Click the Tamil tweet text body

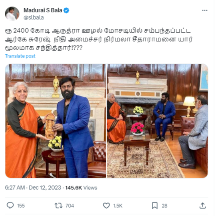click(x=99, y=39)
